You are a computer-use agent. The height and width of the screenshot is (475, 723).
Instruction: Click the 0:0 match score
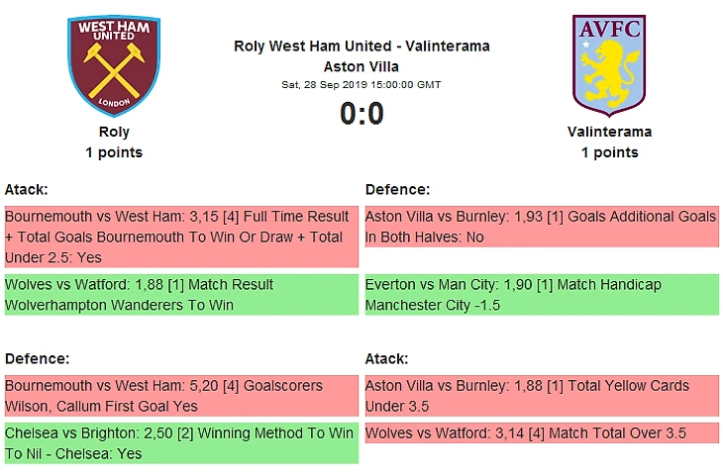pos(361,115)
